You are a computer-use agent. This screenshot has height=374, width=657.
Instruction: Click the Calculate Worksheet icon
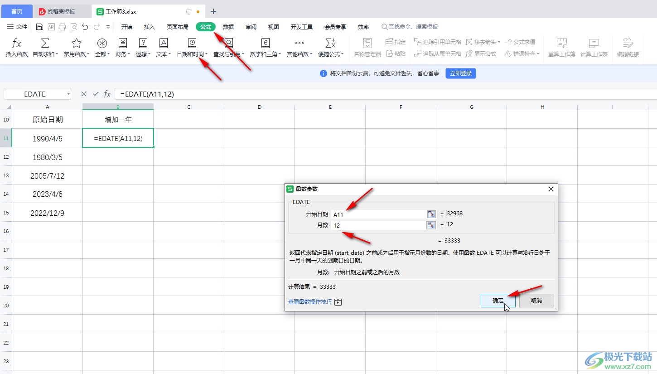click(x=594, y=43)
